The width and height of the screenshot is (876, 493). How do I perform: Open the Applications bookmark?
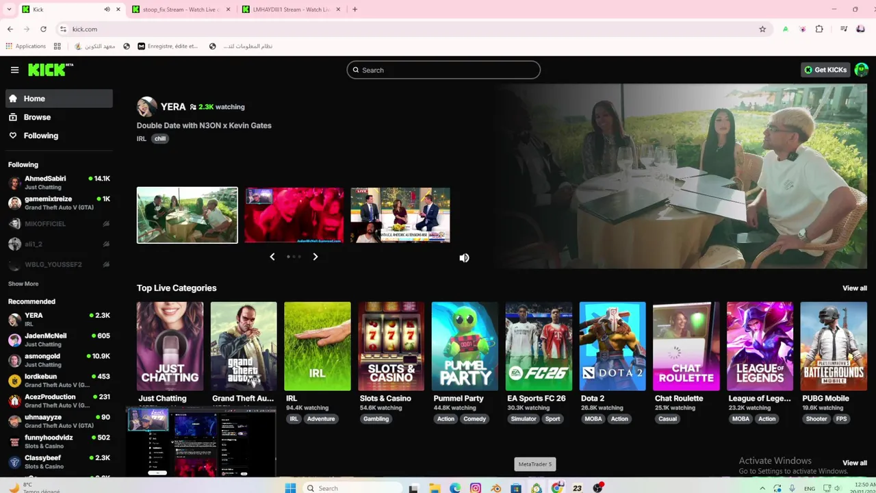(25, 47)
